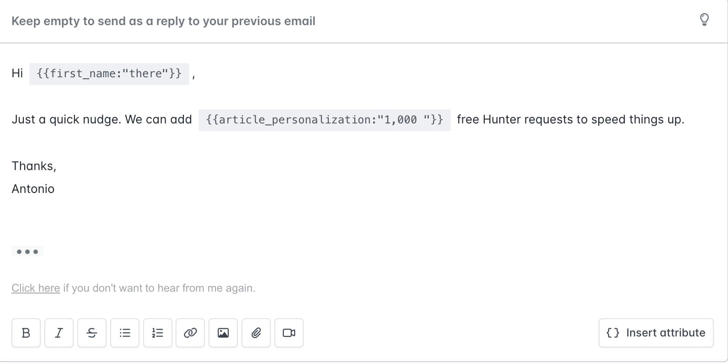This screenshot has width=728, height=363.
Task: Apply strikethrough formatting
Action: (92, 333)
